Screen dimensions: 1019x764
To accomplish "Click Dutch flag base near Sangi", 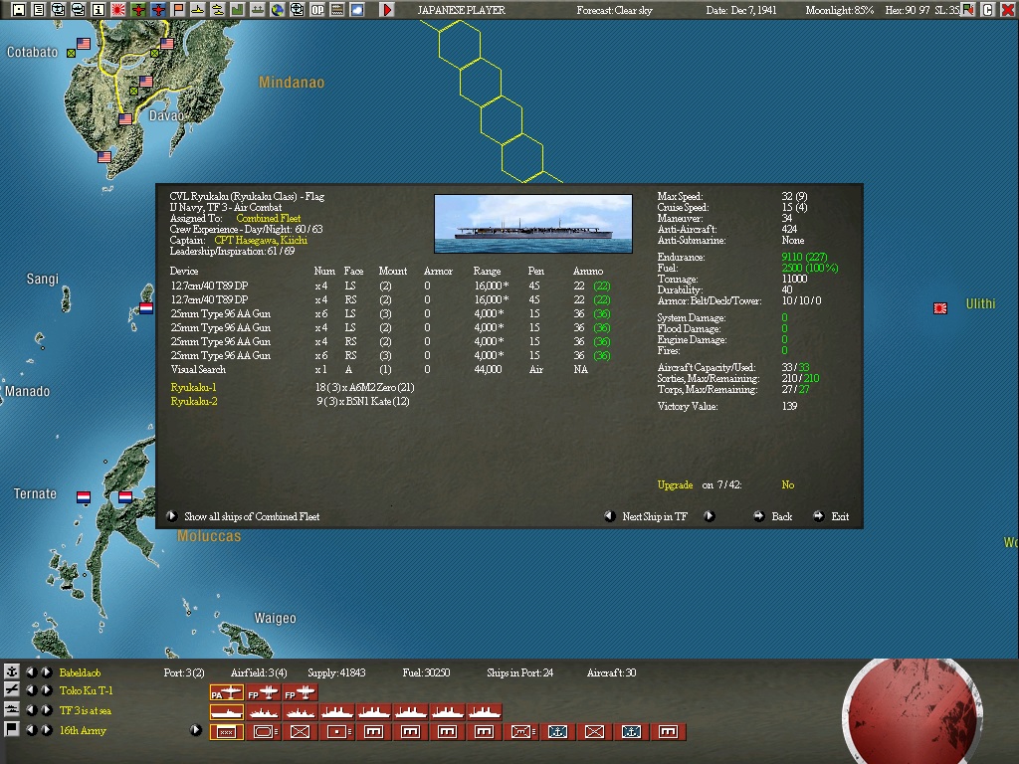I will coord(146,308).
